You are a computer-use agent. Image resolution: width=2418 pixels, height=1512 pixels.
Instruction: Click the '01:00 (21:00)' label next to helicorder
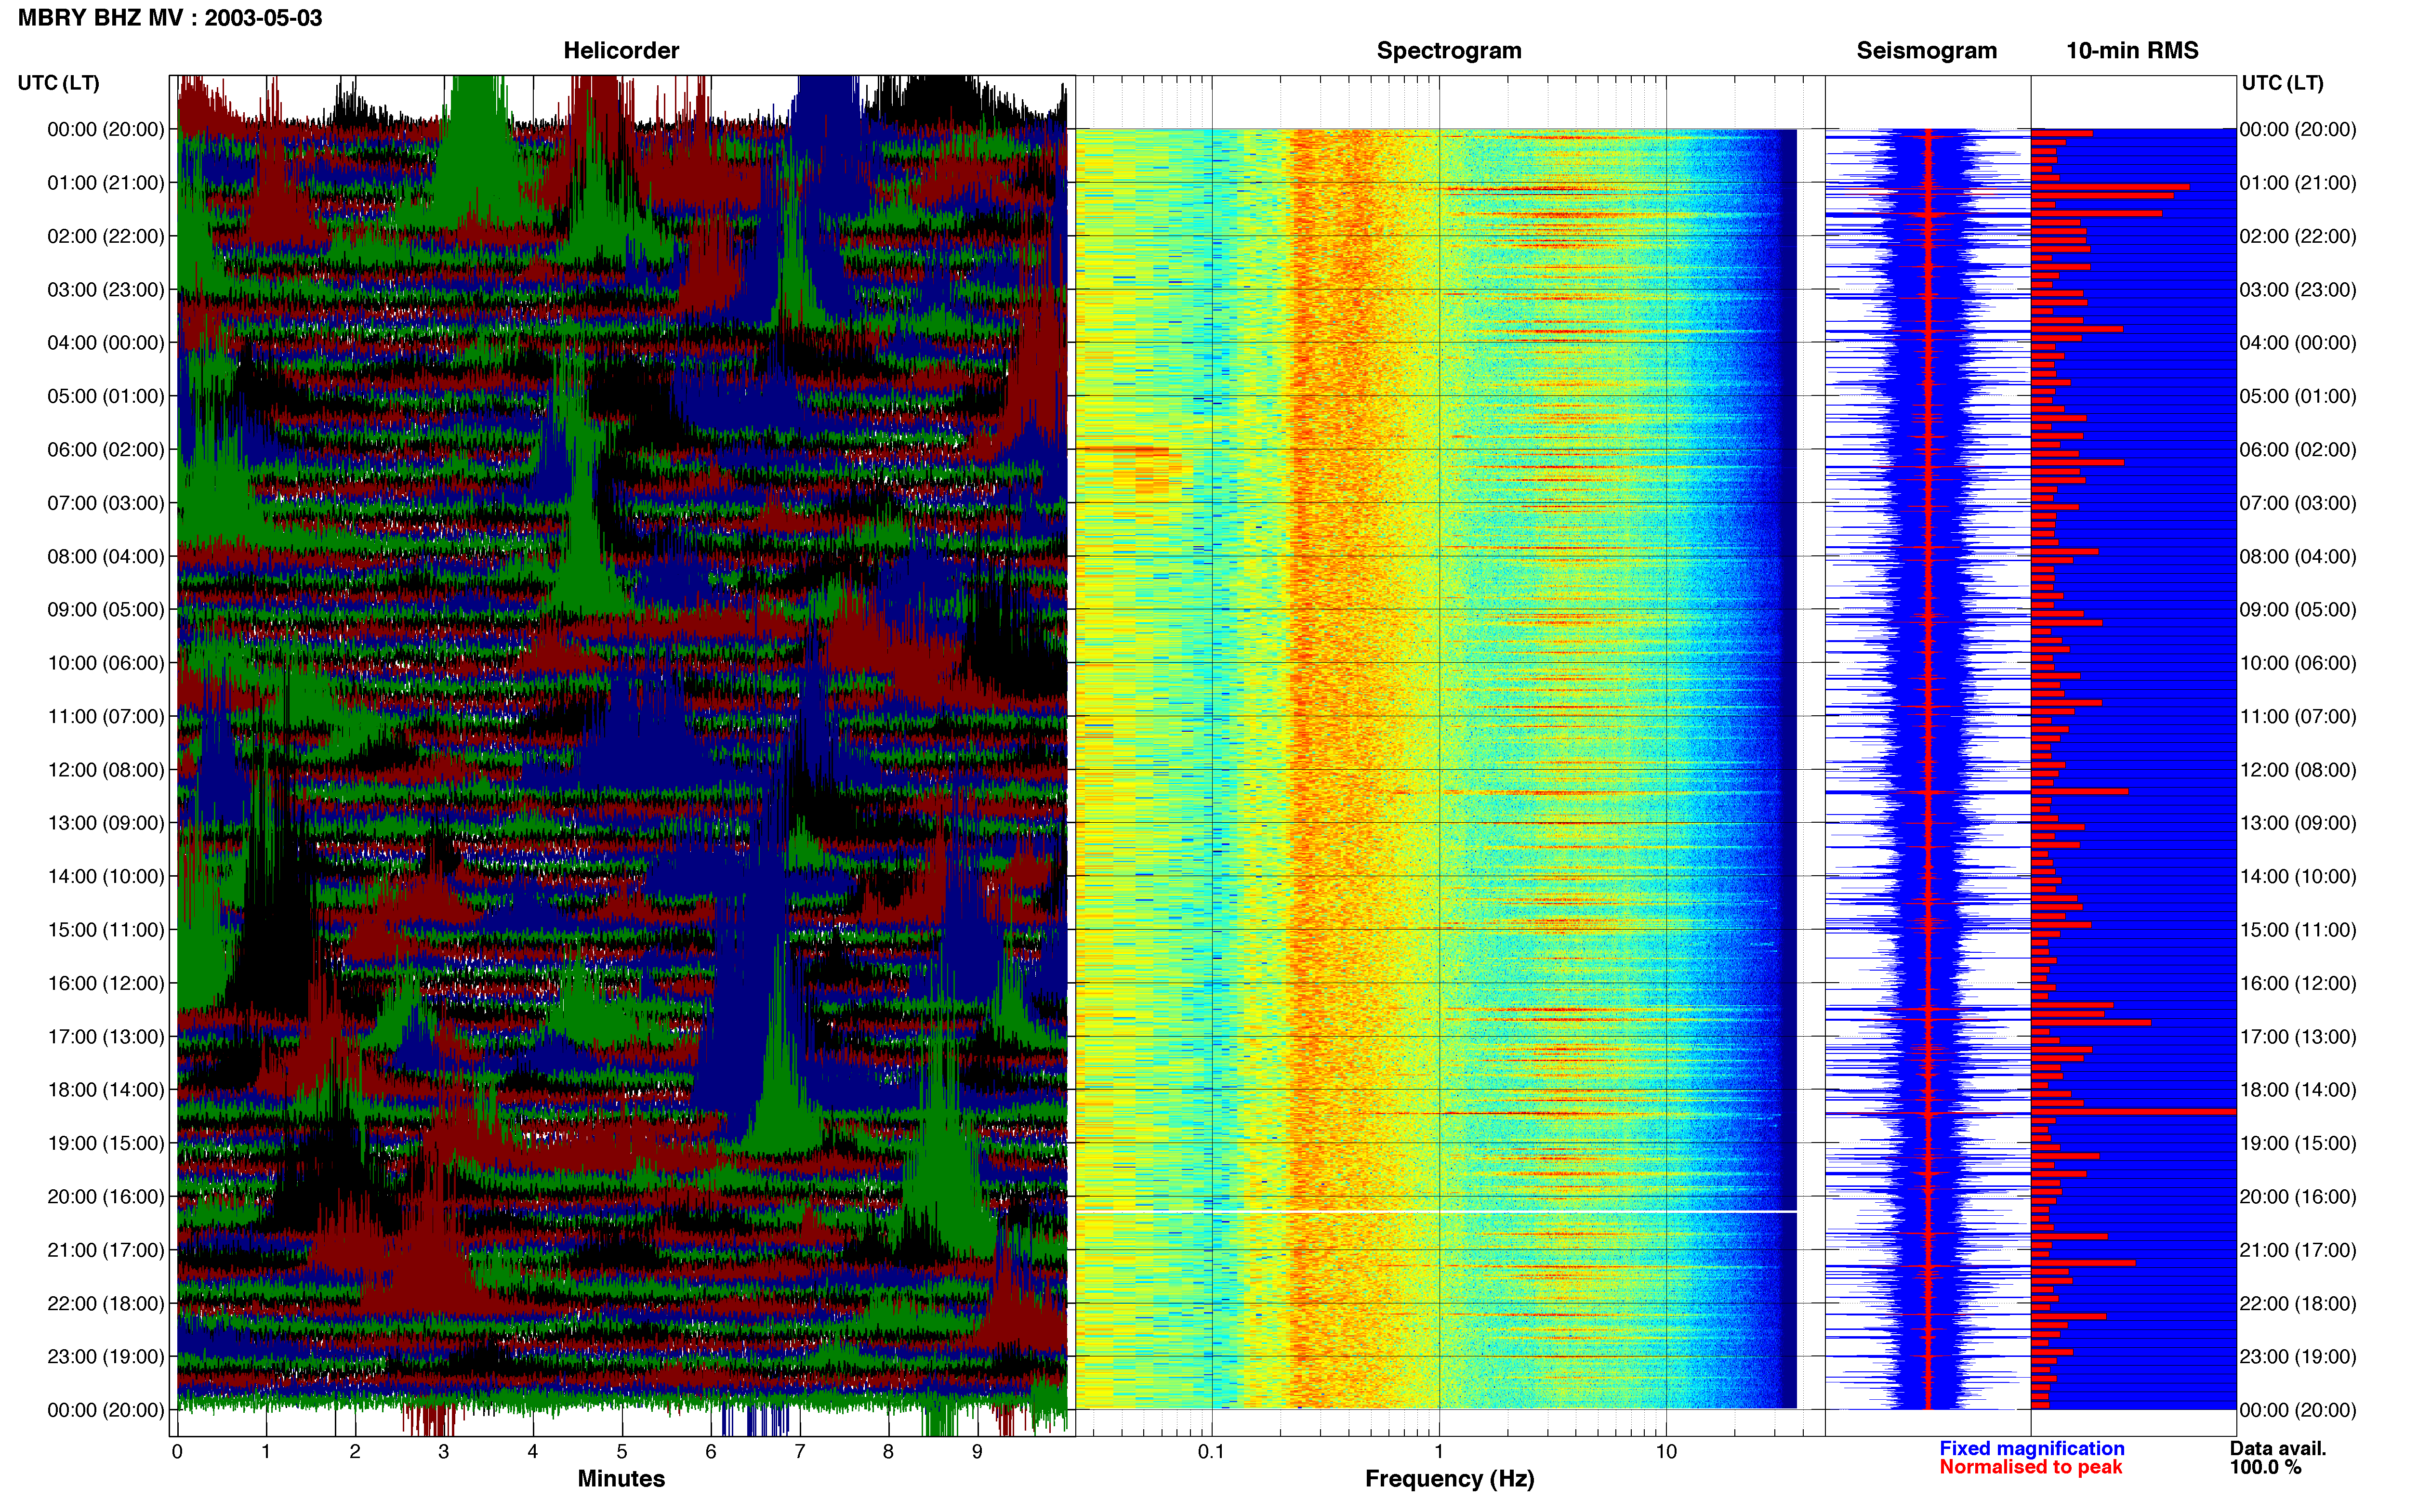(x=106, y=183)
